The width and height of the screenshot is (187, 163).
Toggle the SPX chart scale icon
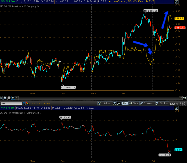(x=177, y=2)
